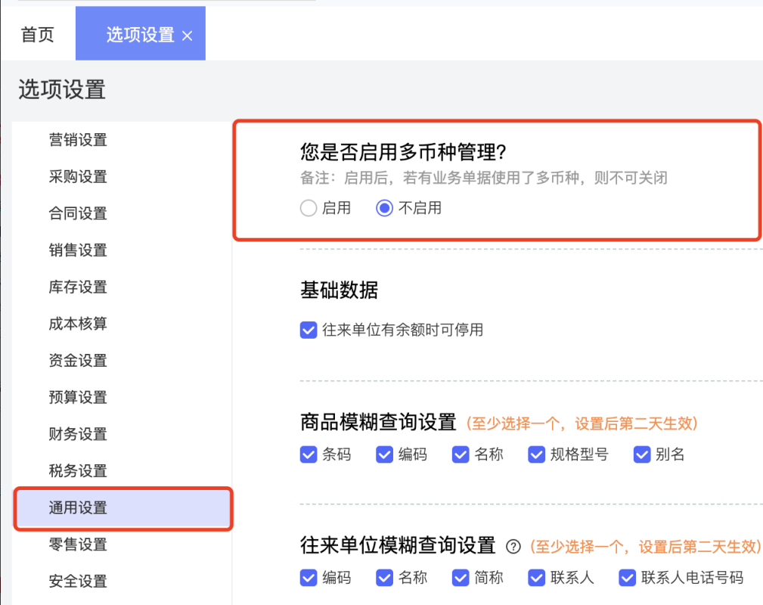Uncheck 往来单位有余额时可停用 checkbox
The height and width of the screenshot is (605, 763).
(309, 330)
